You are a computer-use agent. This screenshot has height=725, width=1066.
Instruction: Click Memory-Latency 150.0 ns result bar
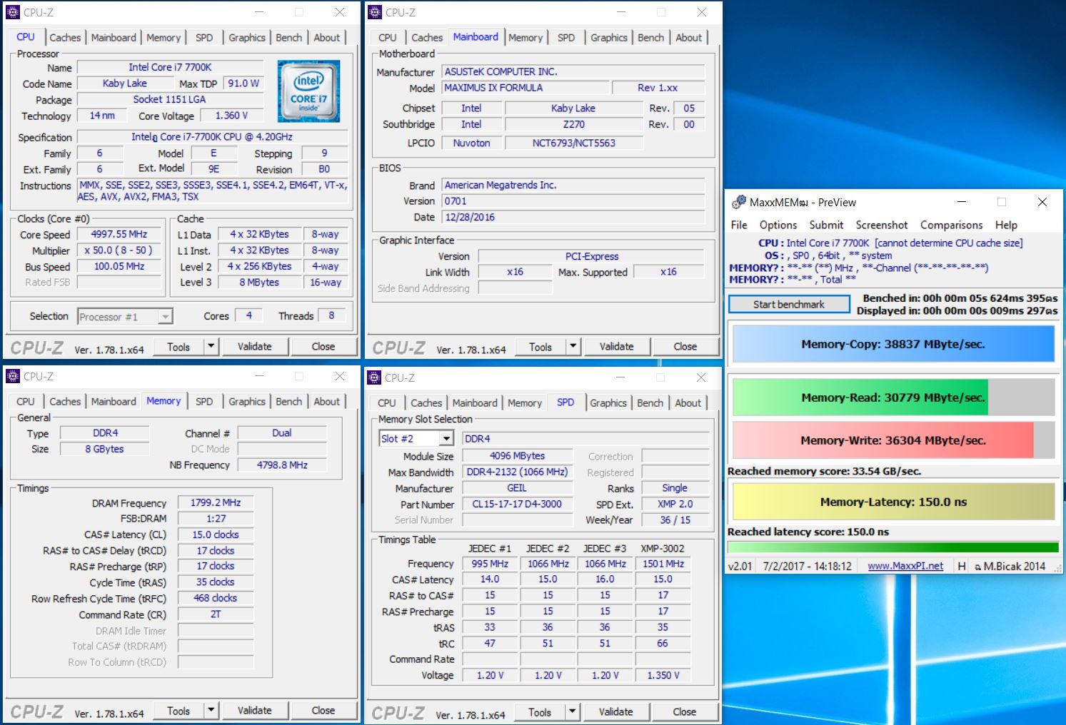click(893, 502)
